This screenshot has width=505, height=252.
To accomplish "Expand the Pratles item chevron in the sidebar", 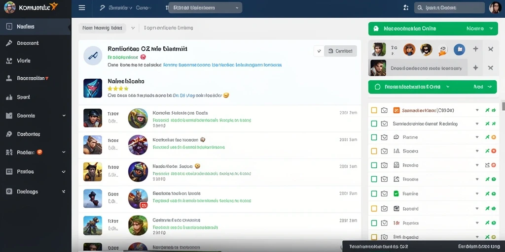I will click(x=64, y=172).
